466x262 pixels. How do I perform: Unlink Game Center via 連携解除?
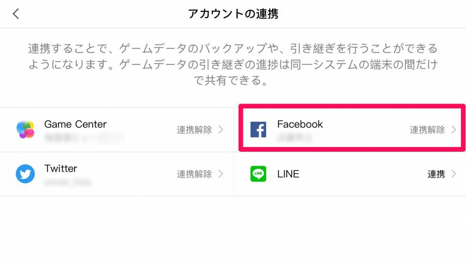[x=194, y=130]
